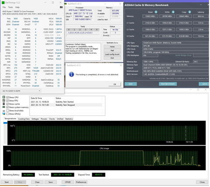This screenshot has height=187, width=210.
Task: Click the TestMem5 window title bar icon
Action: click(66, 4)
